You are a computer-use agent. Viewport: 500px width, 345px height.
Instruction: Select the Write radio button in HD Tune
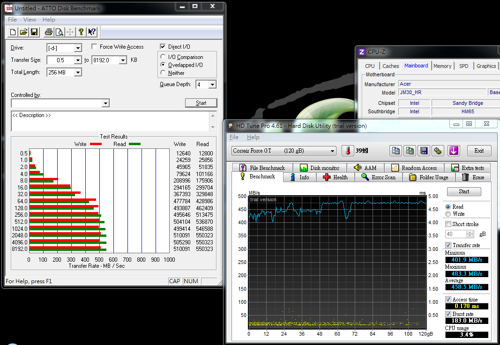click(448, 214)
